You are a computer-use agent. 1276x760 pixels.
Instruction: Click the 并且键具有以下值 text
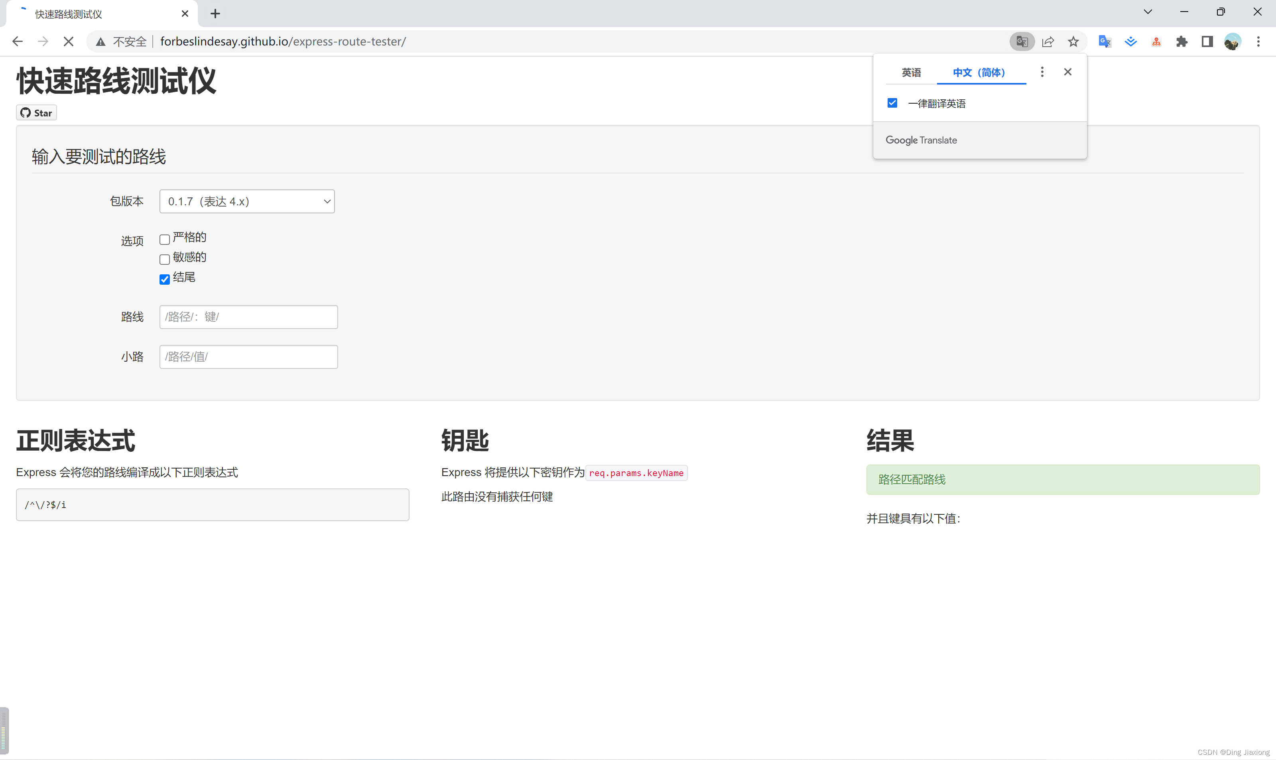913,518
